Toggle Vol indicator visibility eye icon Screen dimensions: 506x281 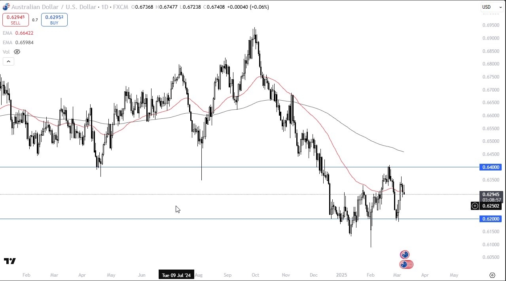[17, 52]
